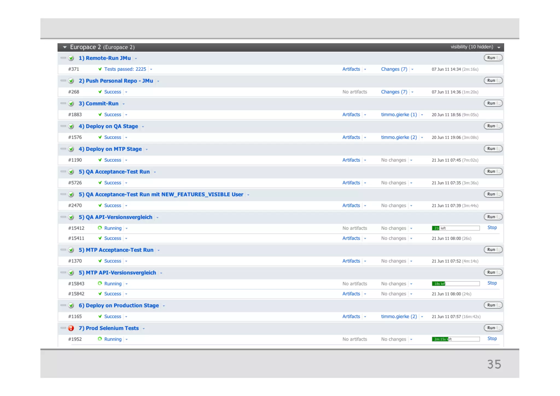Click red failed status icon on Prod Selenium Tests
The width and height of the screenshot is (560, 396).
point(71,328)
